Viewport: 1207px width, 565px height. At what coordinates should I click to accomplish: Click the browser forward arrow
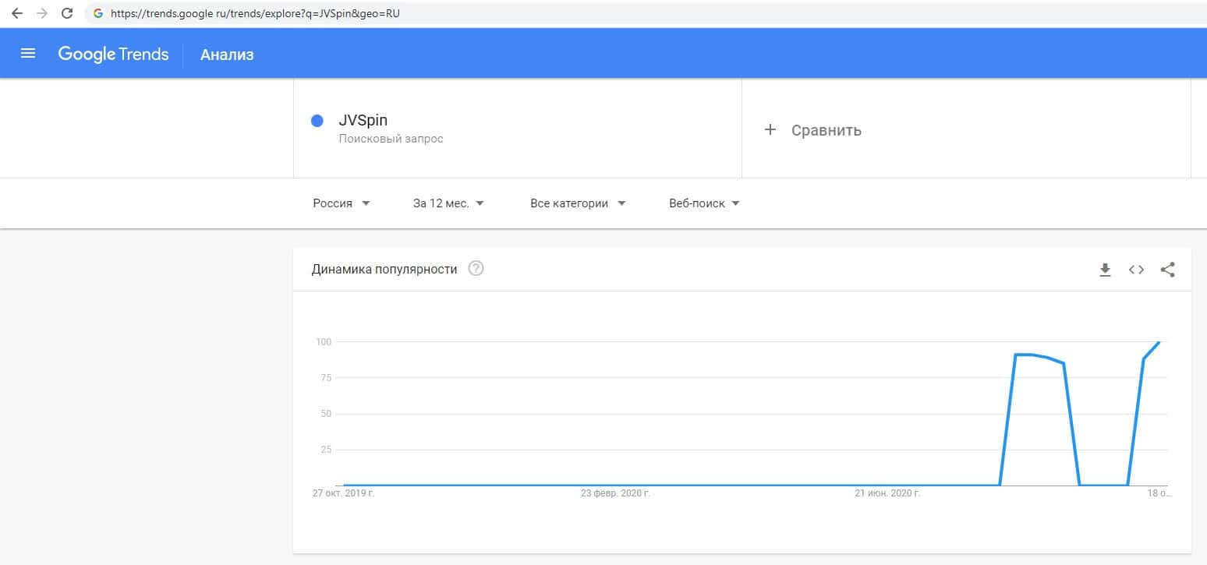pyautogui.click(x=41, y=13)
